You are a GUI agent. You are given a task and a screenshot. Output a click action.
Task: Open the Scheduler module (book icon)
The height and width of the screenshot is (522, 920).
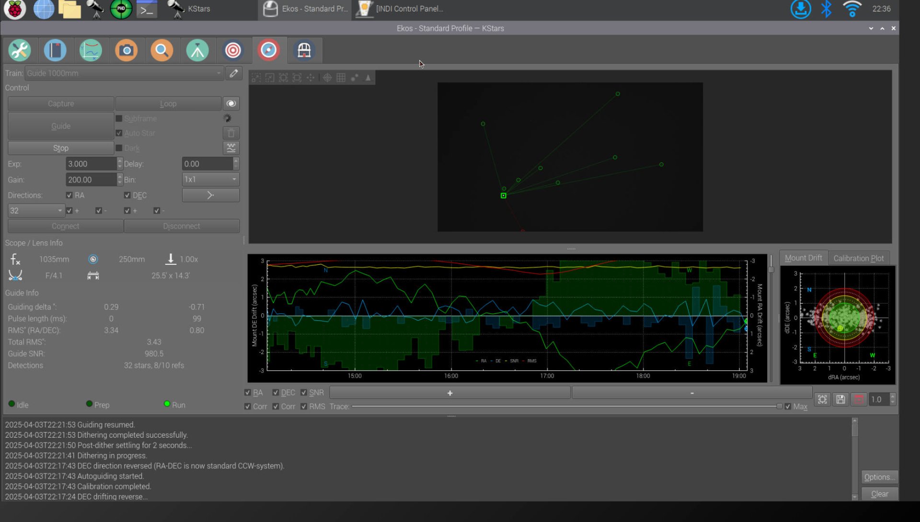tap(55, 50)
